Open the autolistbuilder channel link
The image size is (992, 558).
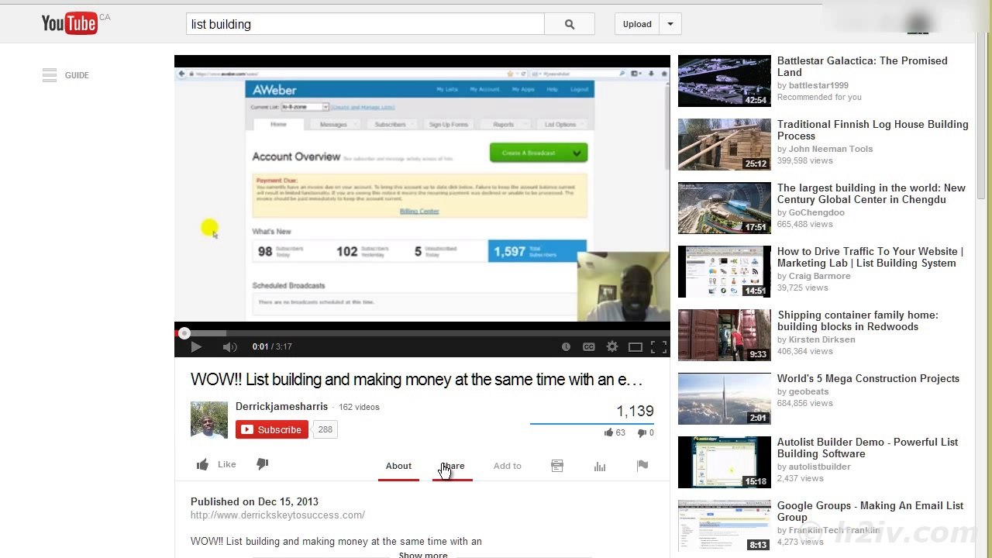(820, 467)
